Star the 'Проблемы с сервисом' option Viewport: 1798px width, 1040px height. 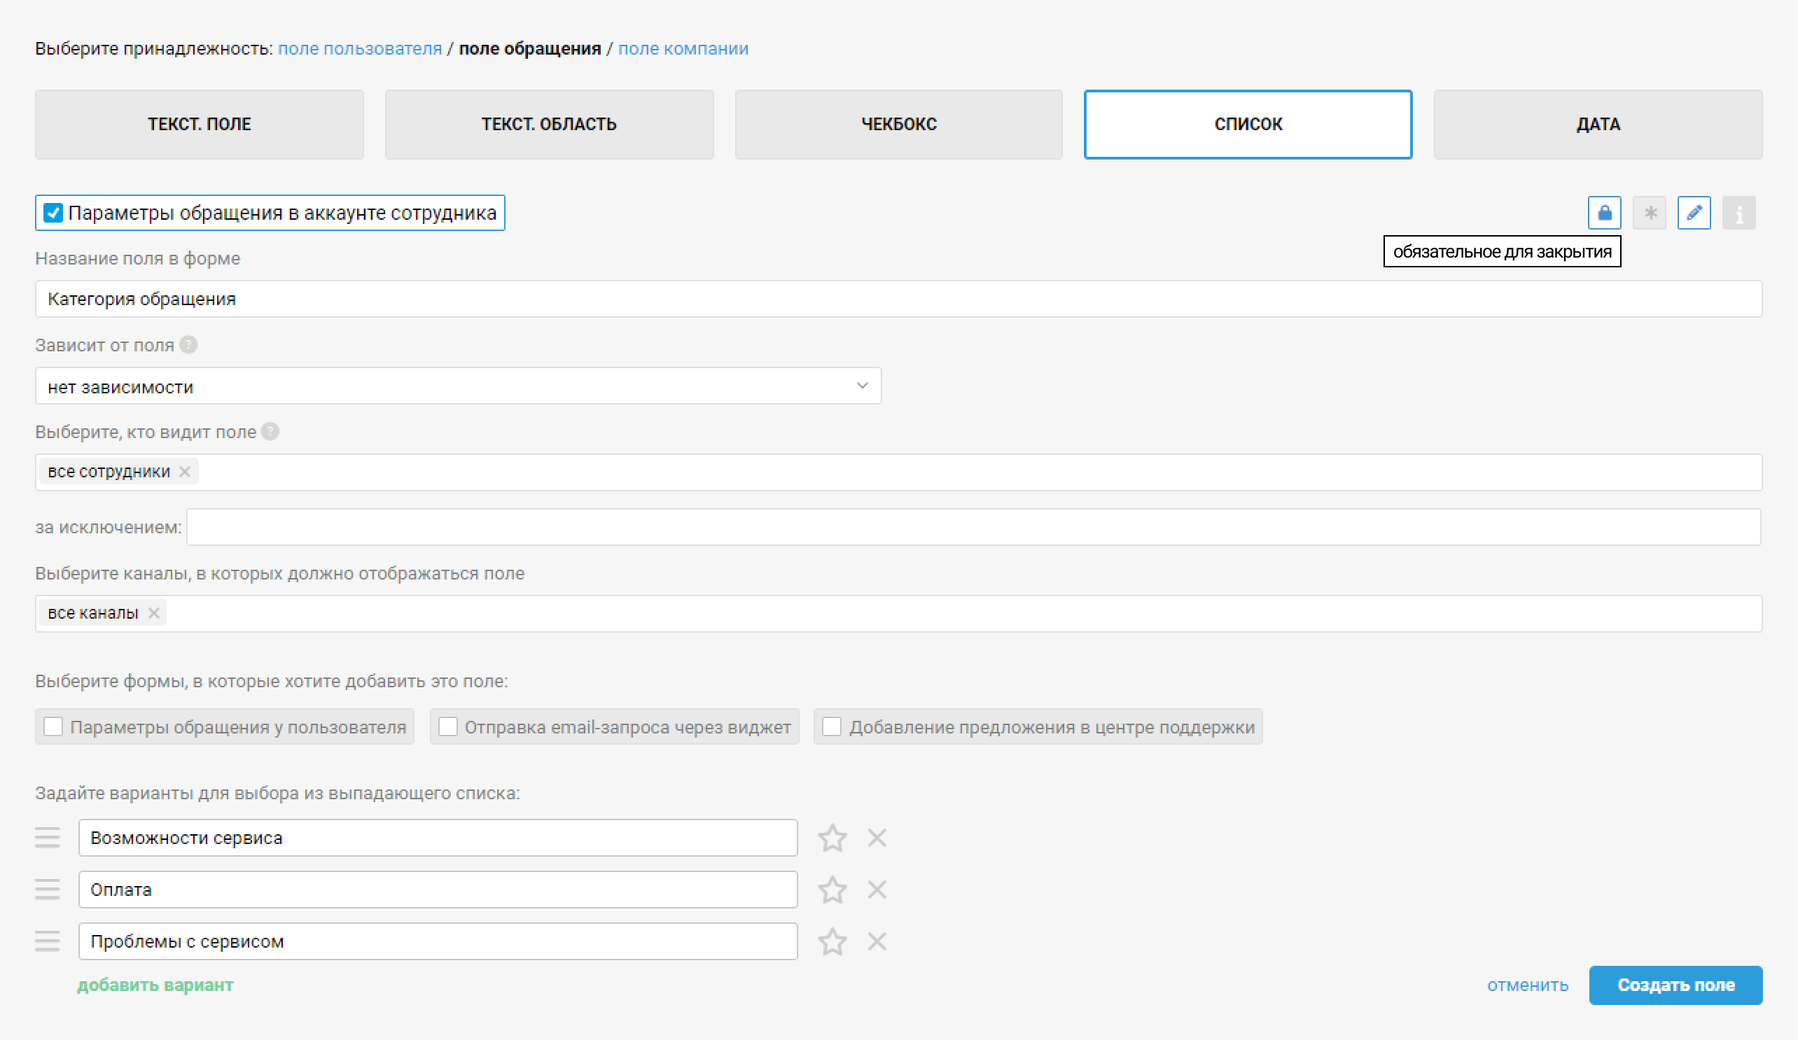(x=832, y=941)
